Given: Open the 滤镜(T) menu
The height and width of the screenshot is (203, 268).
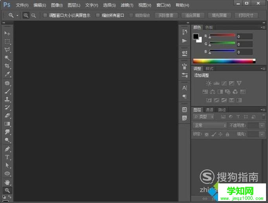Looking at the screenshot, I should [x=127, y=5].
